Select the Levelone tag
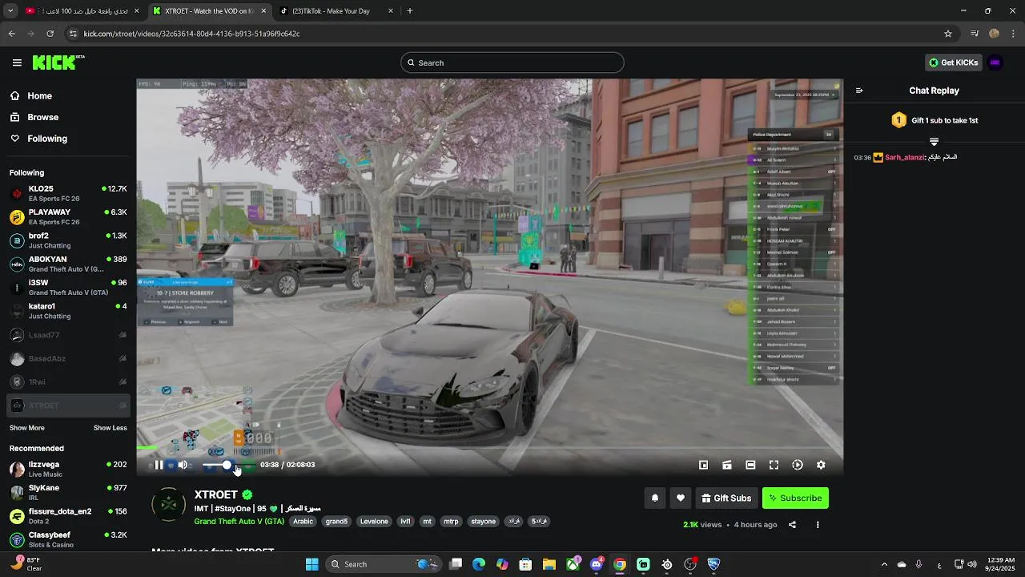 (x=374, y=521)
